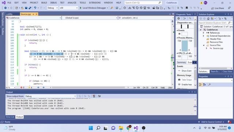Expand the Source.cpp tree node

click(x=207, y=48)
